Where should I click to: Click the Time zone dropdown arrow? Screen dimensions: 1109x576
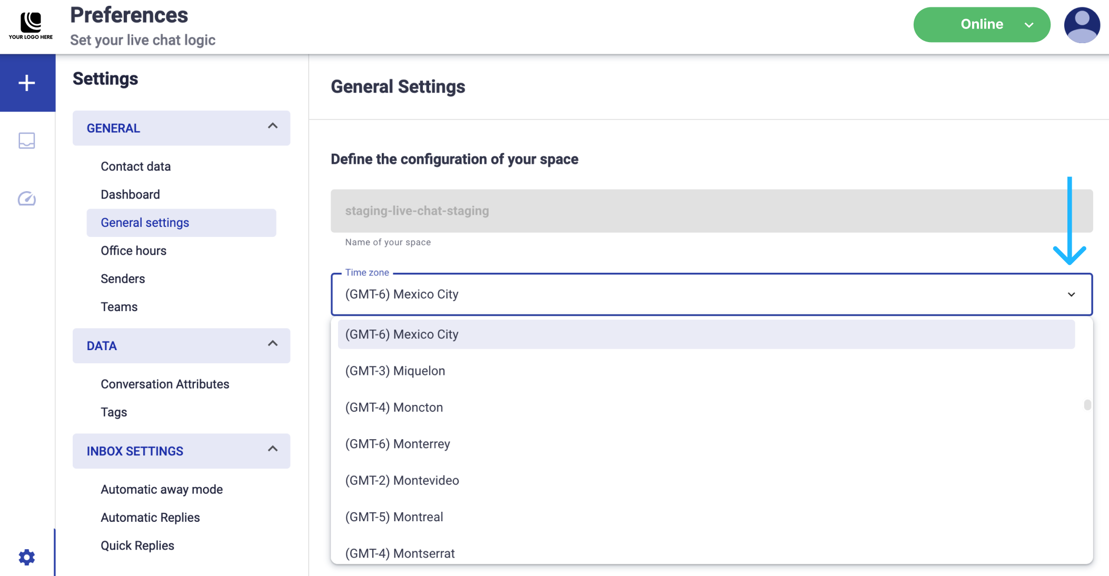point(1071,294)
